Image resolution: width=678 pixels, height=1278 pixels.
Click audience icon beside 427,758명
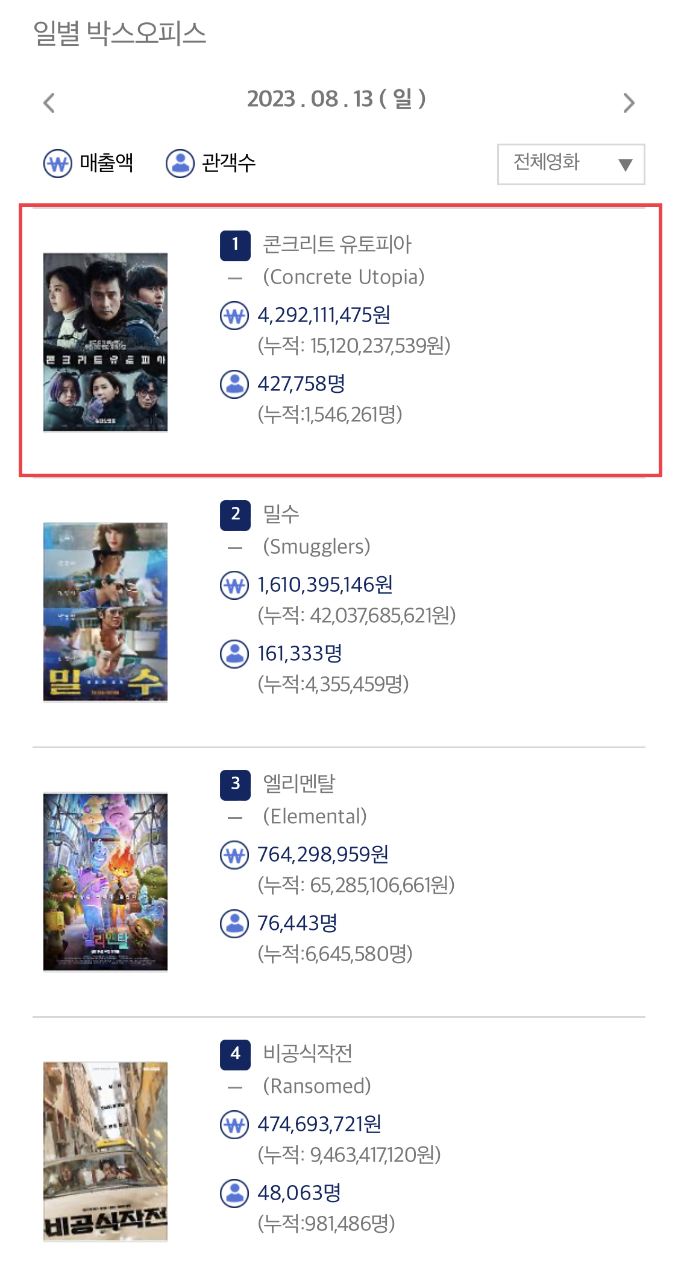click(x=234, y=384)
